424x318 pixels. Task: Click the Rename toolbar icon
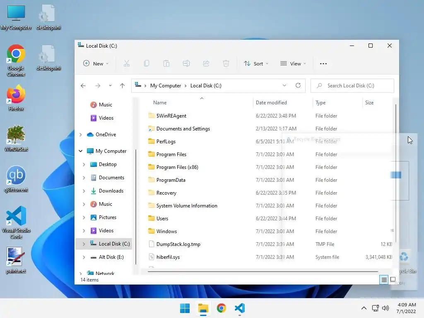(186, 63)
